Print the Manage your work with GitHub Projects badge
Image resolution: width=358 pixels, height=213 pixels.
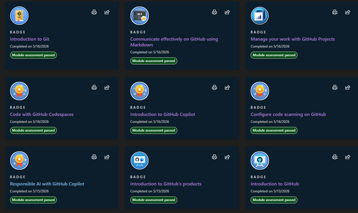335,12
